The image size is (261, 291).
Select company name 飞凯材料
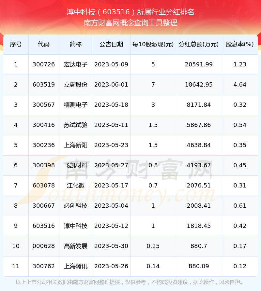[x=76, y=165]
